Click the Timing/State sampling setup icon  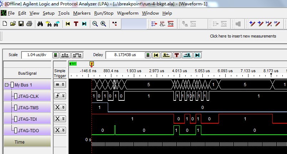pos(162,24)
